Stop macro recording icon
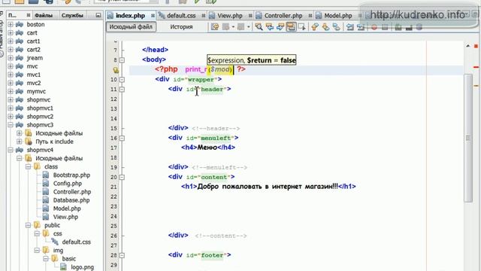Viewport: 481px width, 271px height. (x=385, y=27)
